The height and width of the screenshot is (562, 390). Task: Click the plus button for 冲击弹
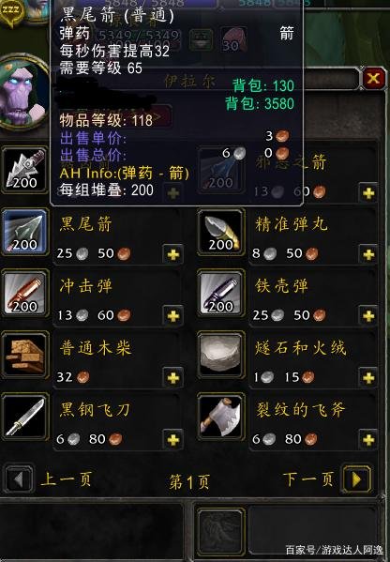tap(173, 316)
